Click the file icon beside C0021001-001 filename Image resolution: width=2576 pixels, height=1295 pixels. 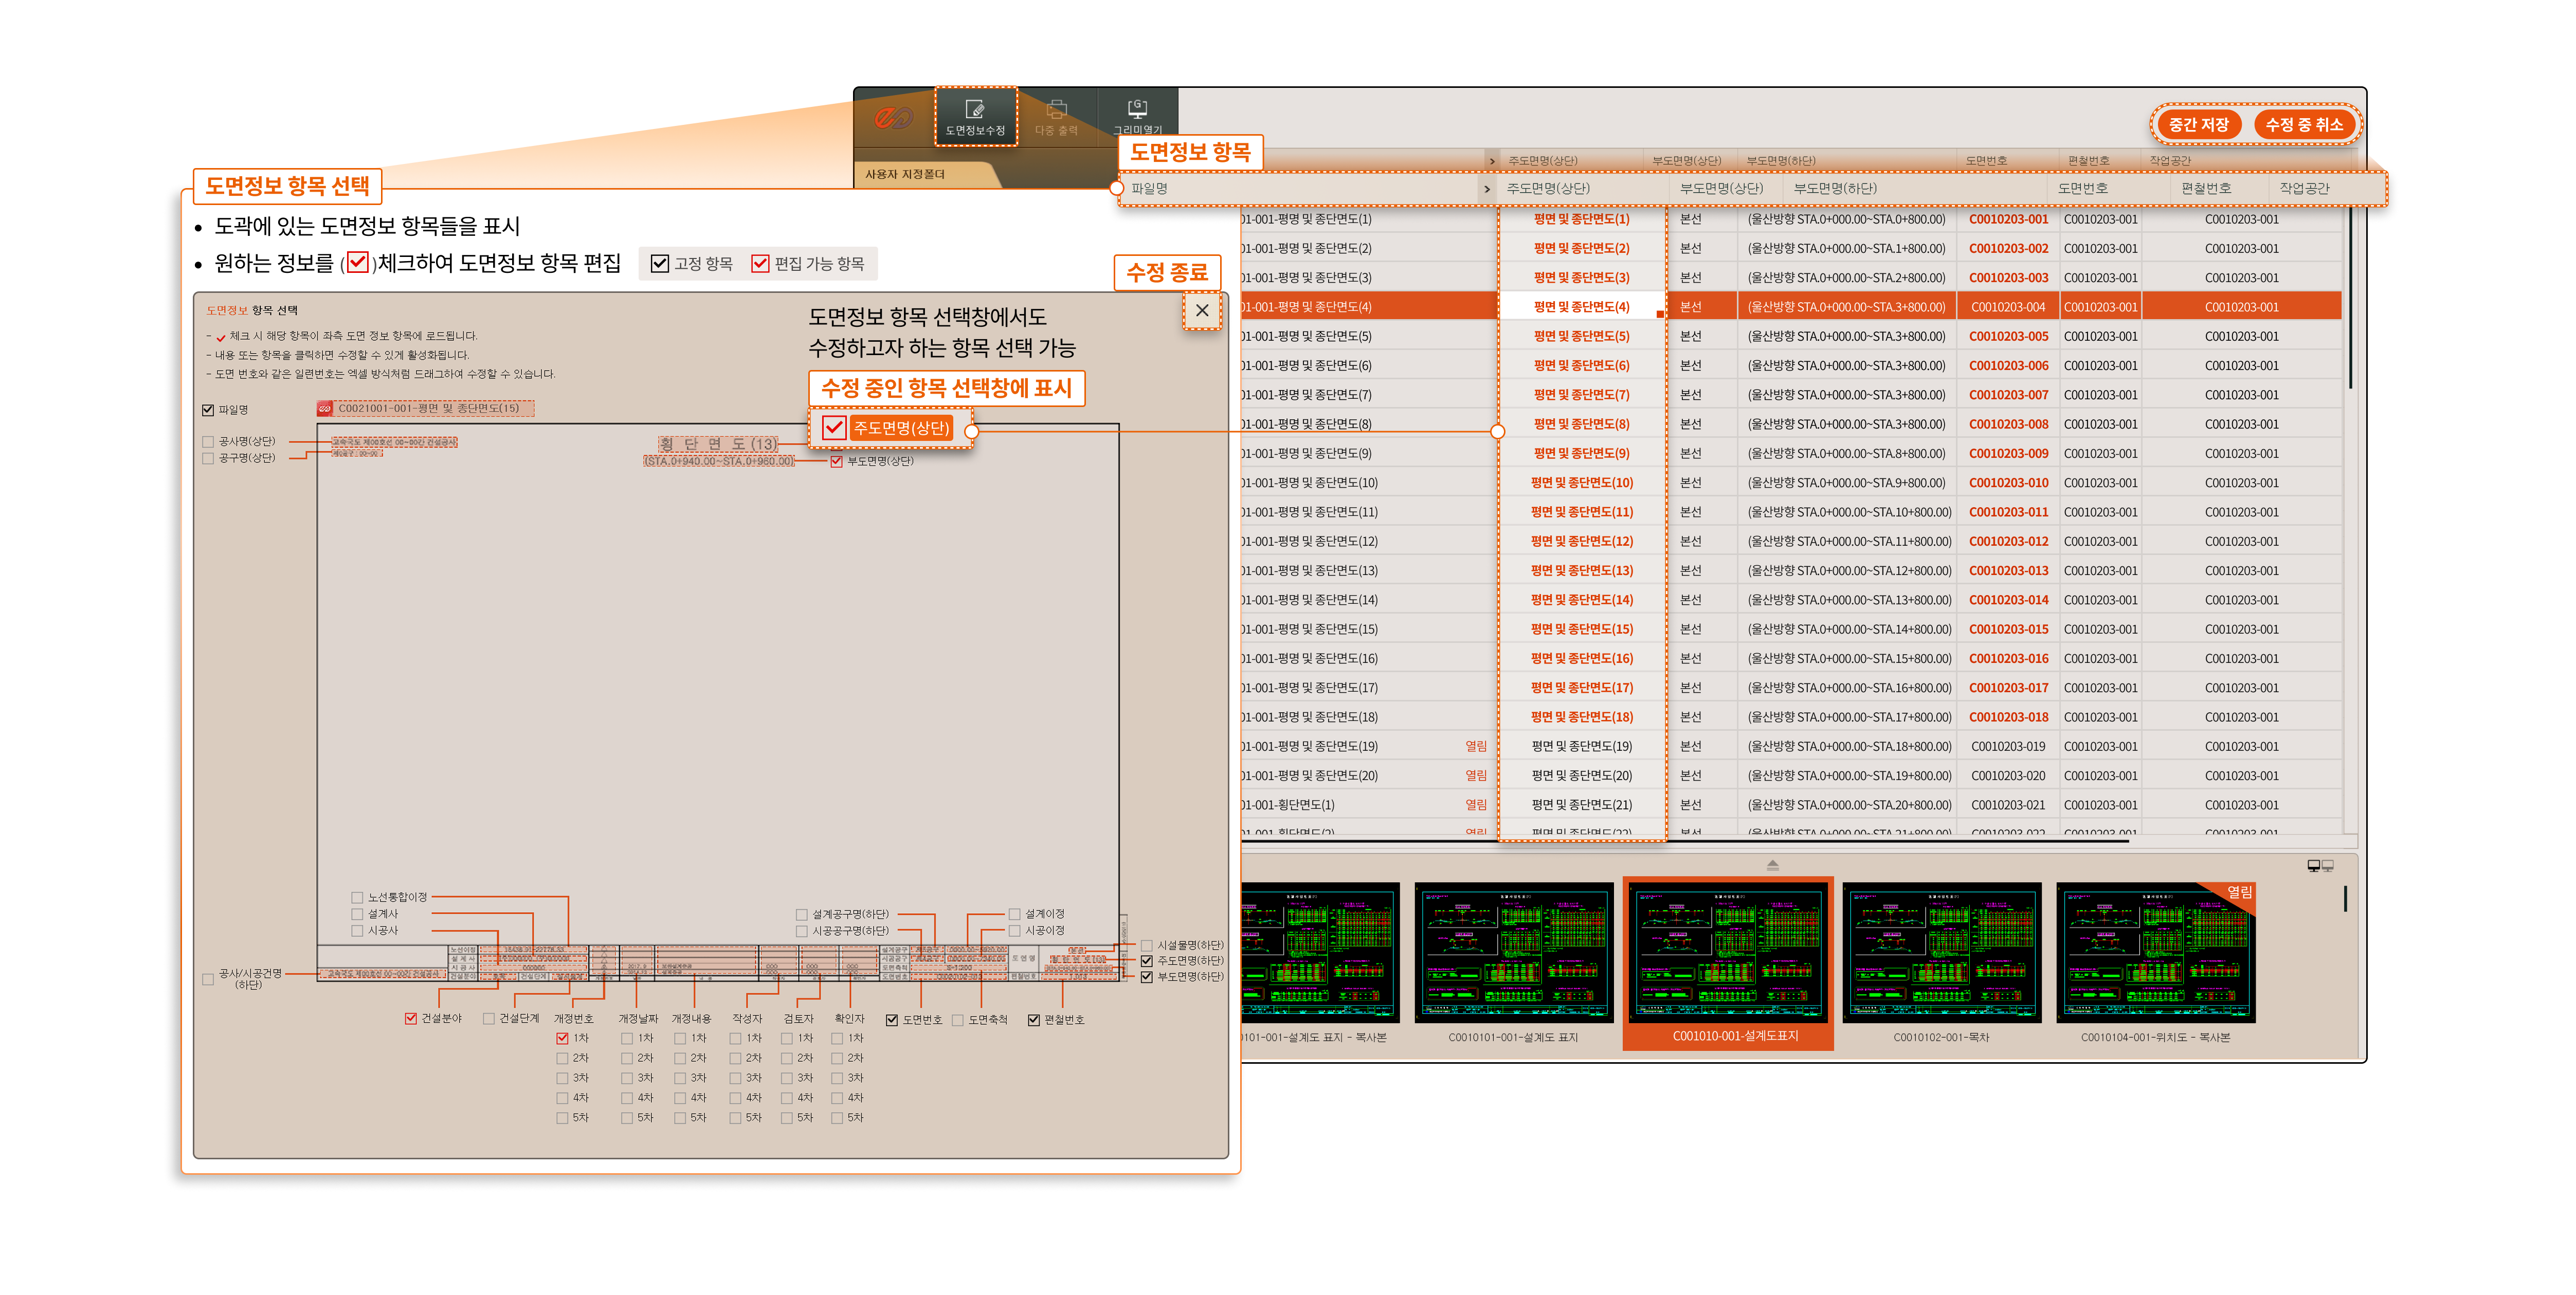325,409
